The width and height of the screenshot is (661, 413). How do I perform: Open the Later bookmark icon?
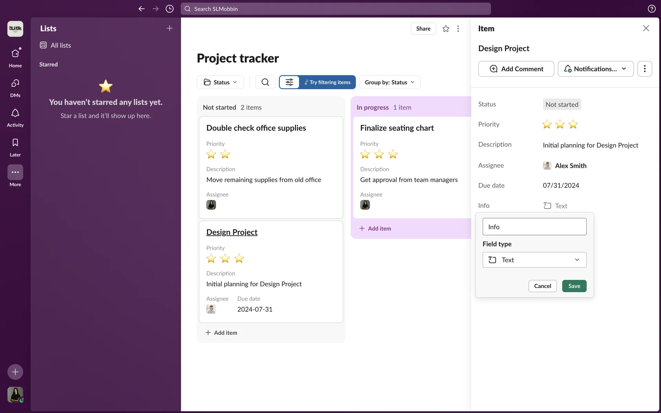(x=15, y=143)
